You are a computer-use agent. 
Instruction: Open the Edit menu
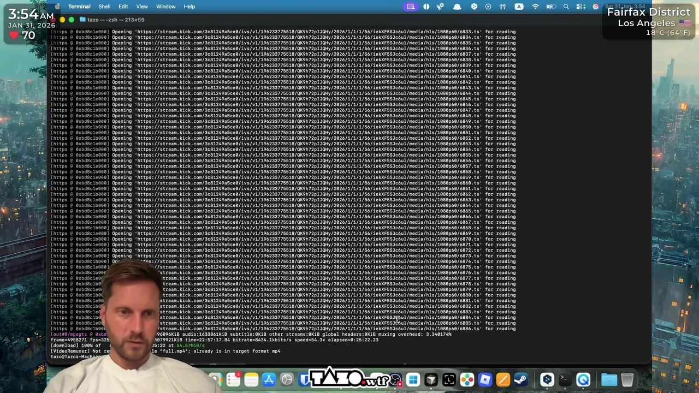123,7
